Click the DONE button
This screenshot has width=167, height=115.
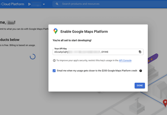coord(140,86)
